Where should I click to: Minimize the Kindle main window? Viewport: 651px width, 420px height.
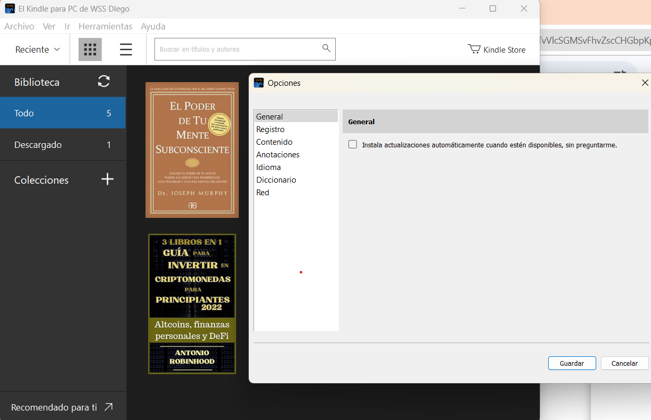coord(462,8)
